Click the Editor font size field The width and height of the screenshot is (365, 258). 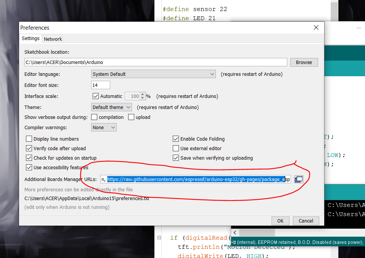pos(101,85)
